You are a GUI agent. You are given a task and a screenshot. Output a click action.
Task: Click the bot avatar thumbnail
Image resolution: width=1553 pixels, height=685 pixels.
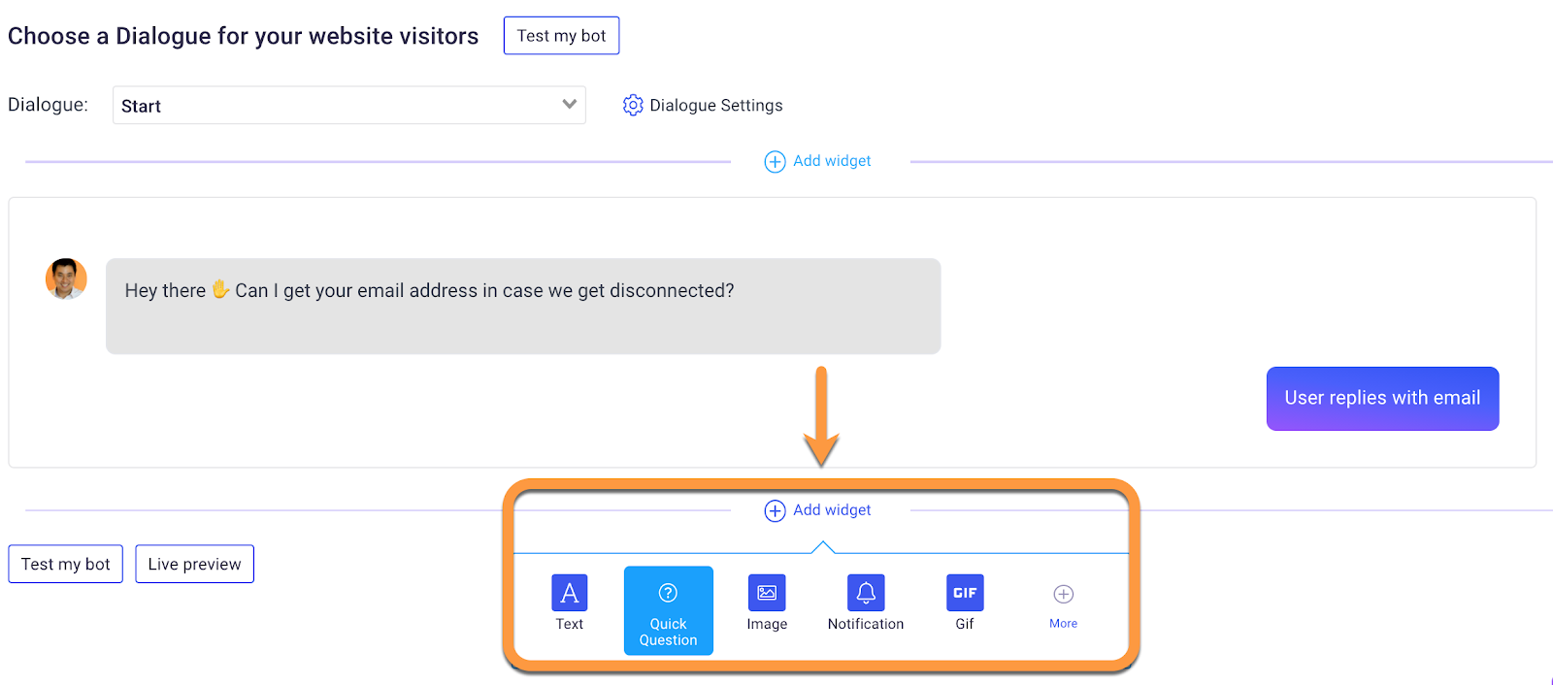pyautogui.click(x=66, y=278)
